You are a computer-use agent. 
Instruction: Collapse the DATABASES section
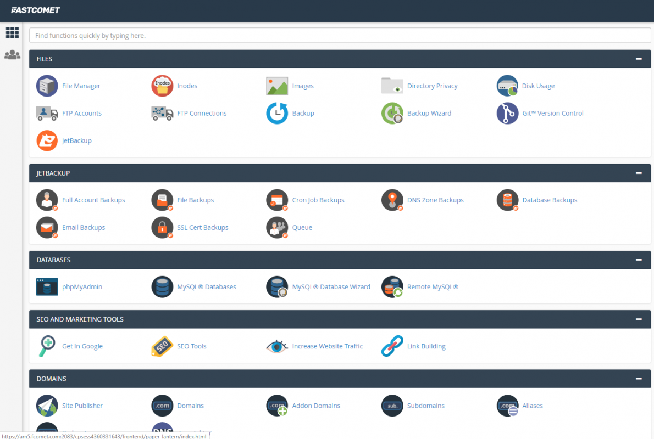pyautogui.click(x=639, y=260)
